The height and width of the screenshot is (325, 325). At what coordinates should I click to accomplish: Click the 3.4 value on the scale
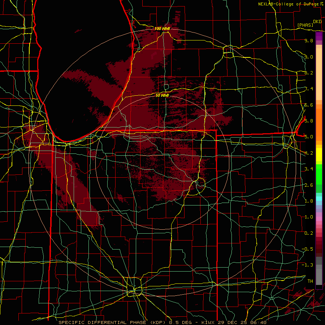pyautogui.click(x=309, y=169)
